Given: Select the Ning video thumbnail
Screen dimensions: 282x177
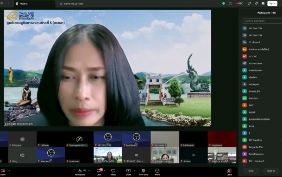Looking at the screenshot, I should 22,155.
